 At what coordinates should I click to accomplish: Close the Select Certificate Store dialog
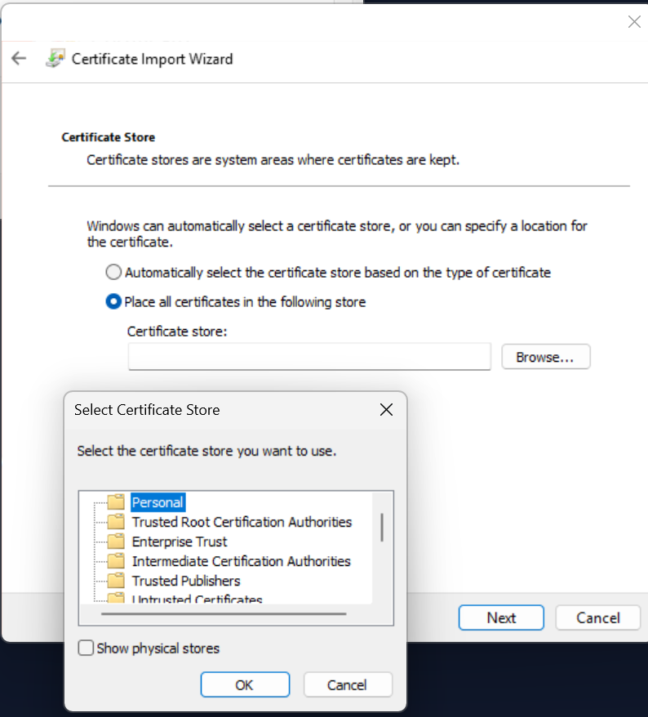386,410
